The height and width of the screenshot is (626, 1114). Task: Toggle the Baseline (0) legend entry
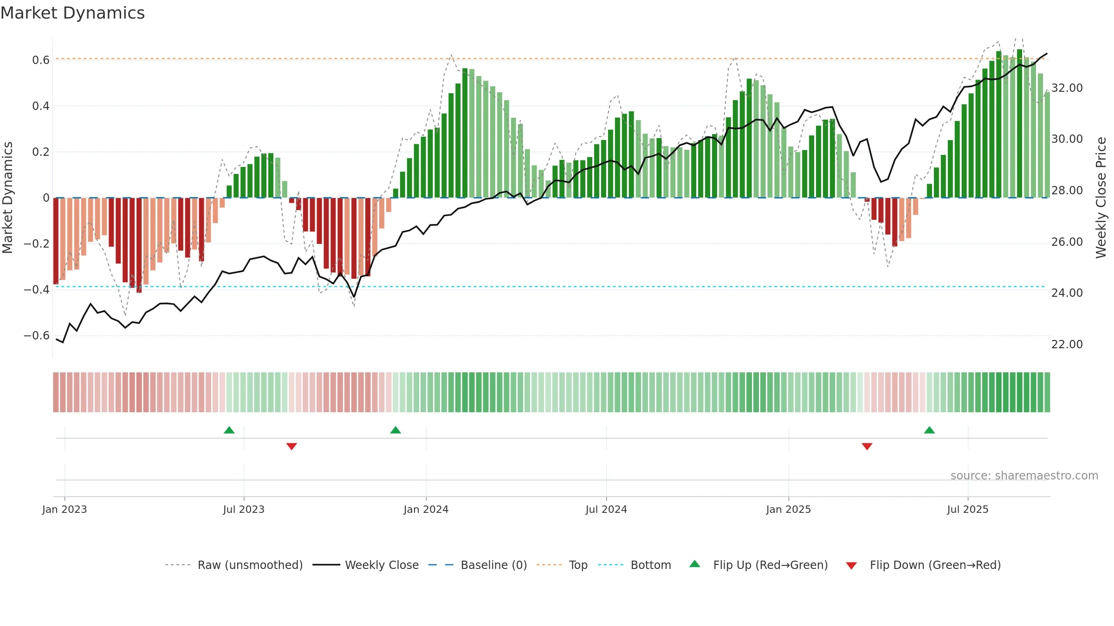click(x=477, y=565)
